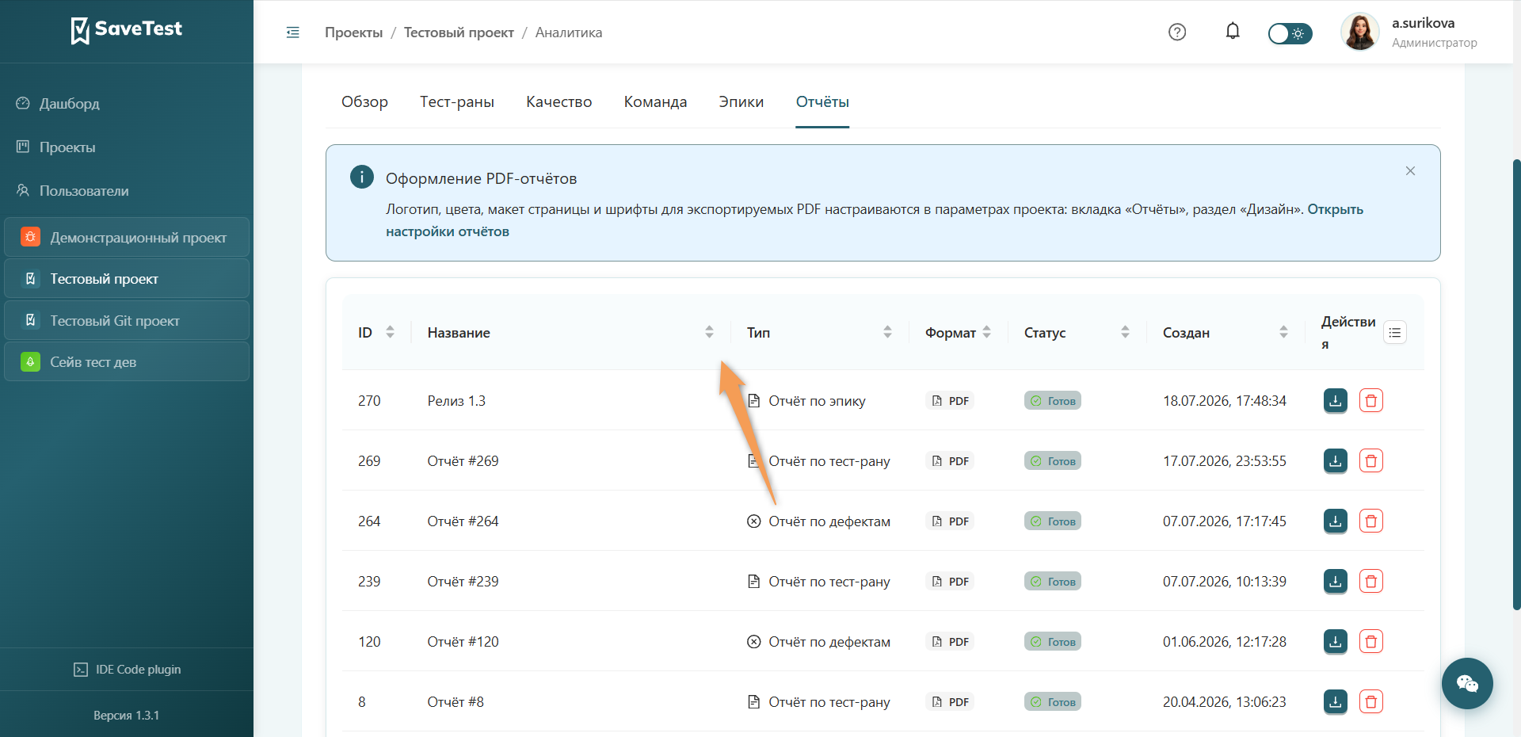This screenshot has height=737, width=1521.
Task: Click report name Отчёт #264
Action: pos(463,521)
